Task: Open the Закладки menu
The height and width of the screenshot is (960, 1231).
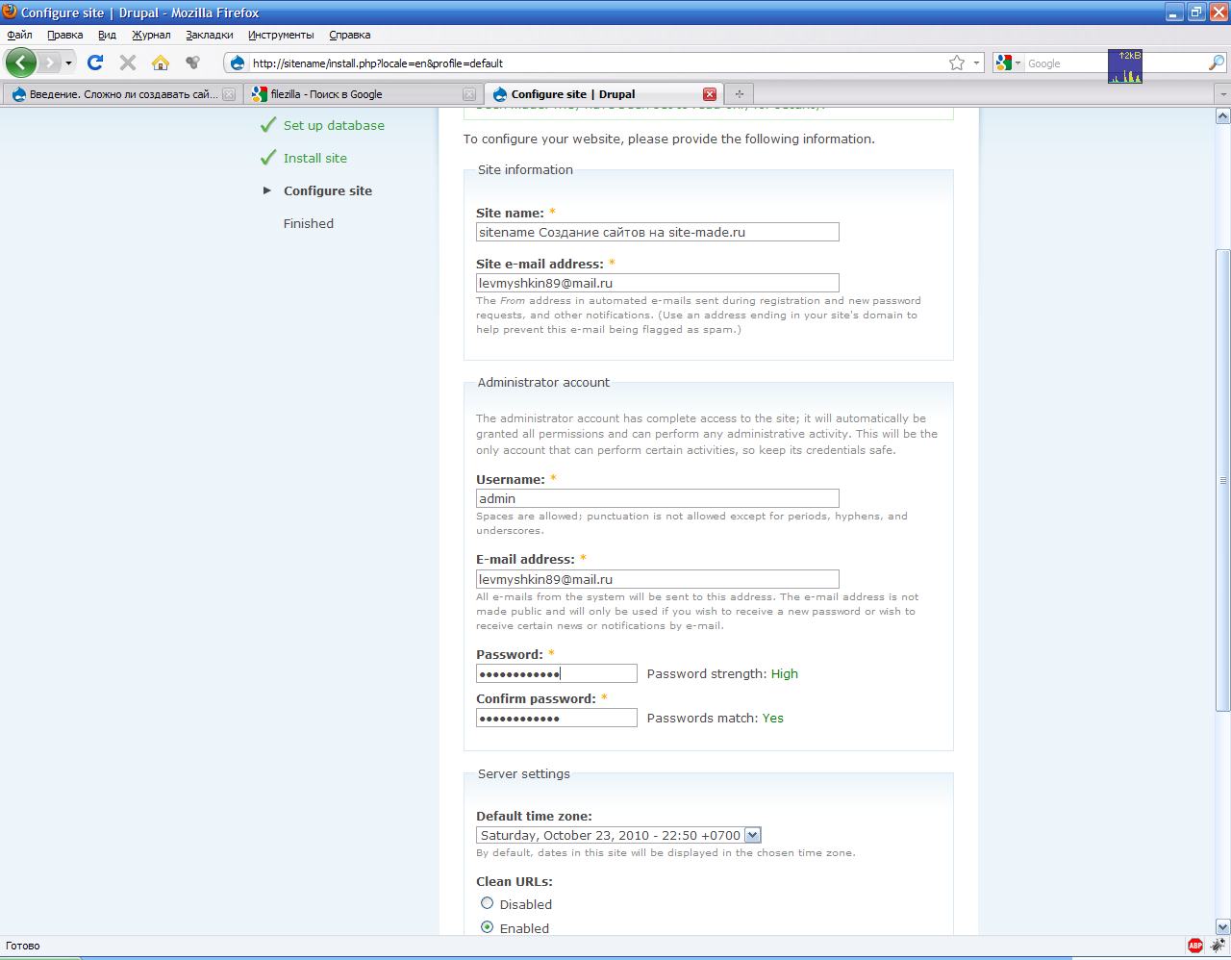Action: coord(210,35)
